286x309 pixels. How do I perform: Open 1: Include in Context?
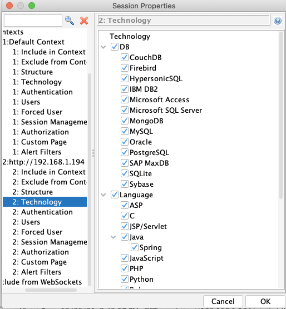[x=49, y=52]
